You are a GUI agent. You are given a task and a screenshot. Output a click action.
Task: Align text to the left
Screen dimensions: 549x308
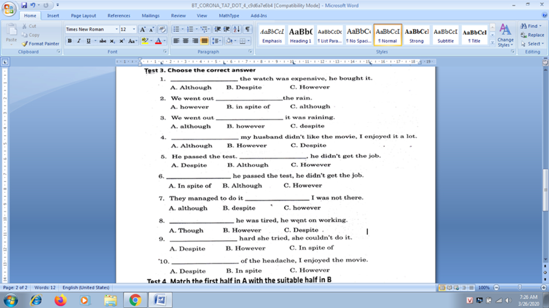(x=176, y=41)
